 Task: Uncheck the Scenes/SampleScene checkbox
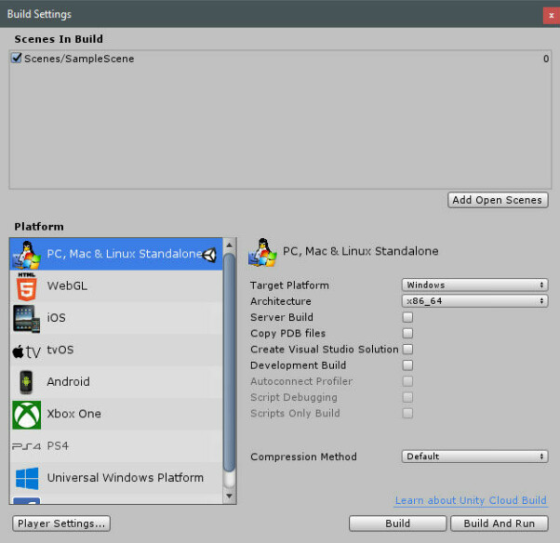[17, 58]
